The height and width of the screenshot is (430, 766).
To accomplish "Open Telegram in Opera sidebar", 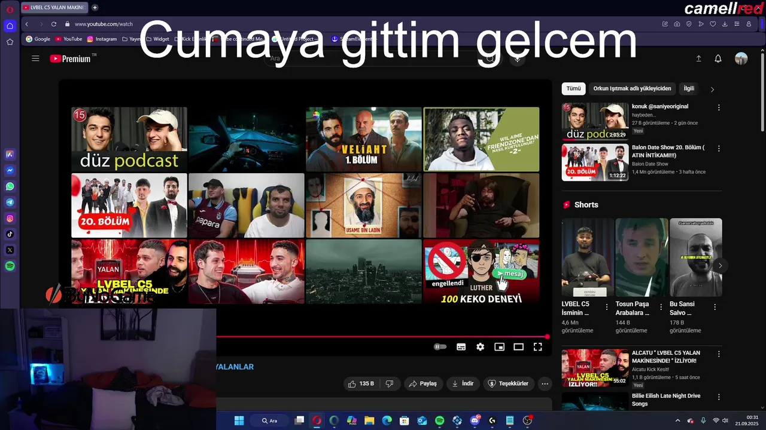I will point(10,202).
